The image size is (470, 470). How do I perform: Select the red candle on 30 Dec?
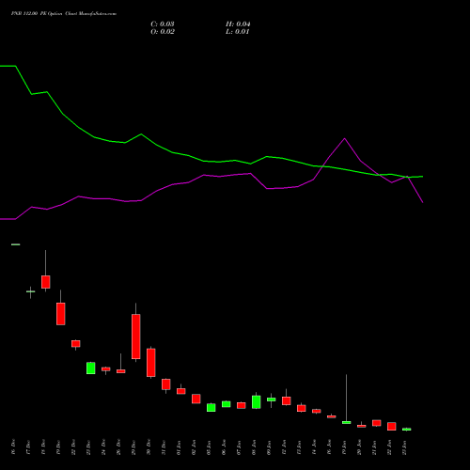[151, 363]
